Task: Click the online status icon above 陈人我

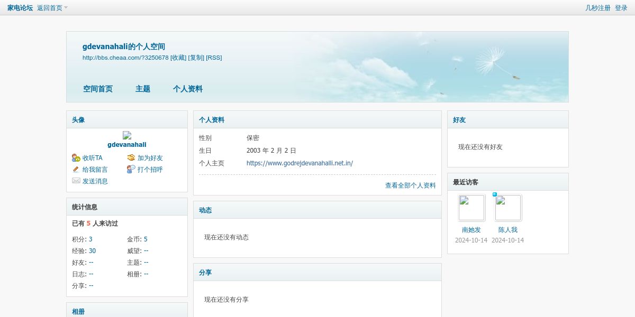Action: pos(495,194)
